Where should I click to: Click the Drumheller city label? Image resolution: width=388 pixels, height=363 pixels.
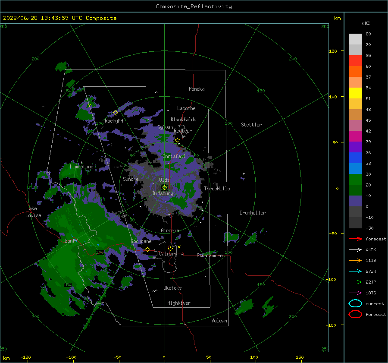pyautogui.click(x=253, y=213)
